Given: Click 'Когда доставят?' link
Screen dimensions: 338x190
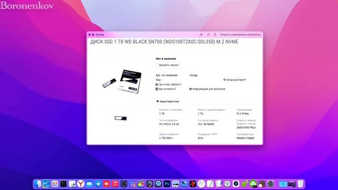Looking at the screenshot, I should tap(234, 80).
